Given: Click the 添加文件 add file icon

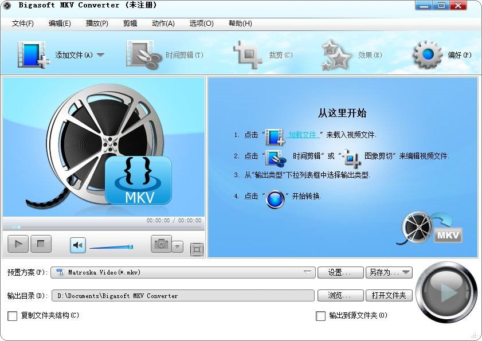Looking at the screenshot, I should coord(32,54).
